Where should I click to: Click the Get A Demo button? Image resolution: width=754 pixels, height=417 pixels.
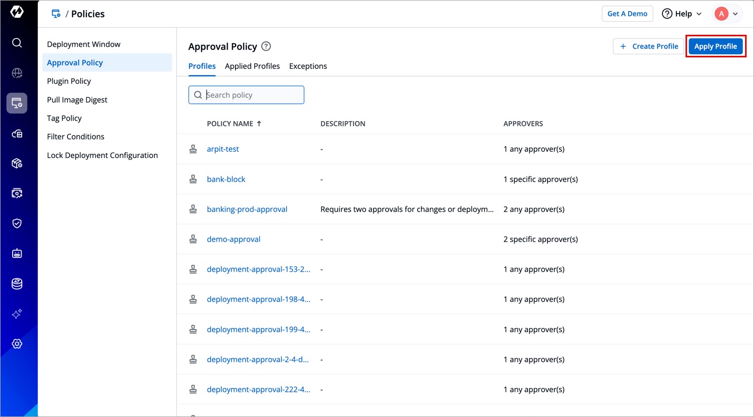[627, 14]
